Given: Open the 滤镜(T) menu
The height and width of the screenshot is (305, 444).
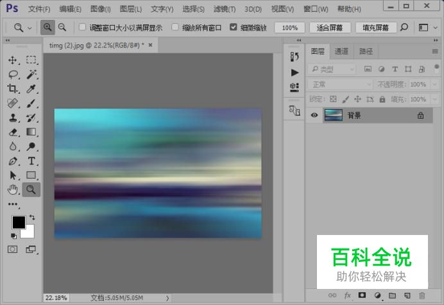Looking at the screenshot, I should pos(225,9).
